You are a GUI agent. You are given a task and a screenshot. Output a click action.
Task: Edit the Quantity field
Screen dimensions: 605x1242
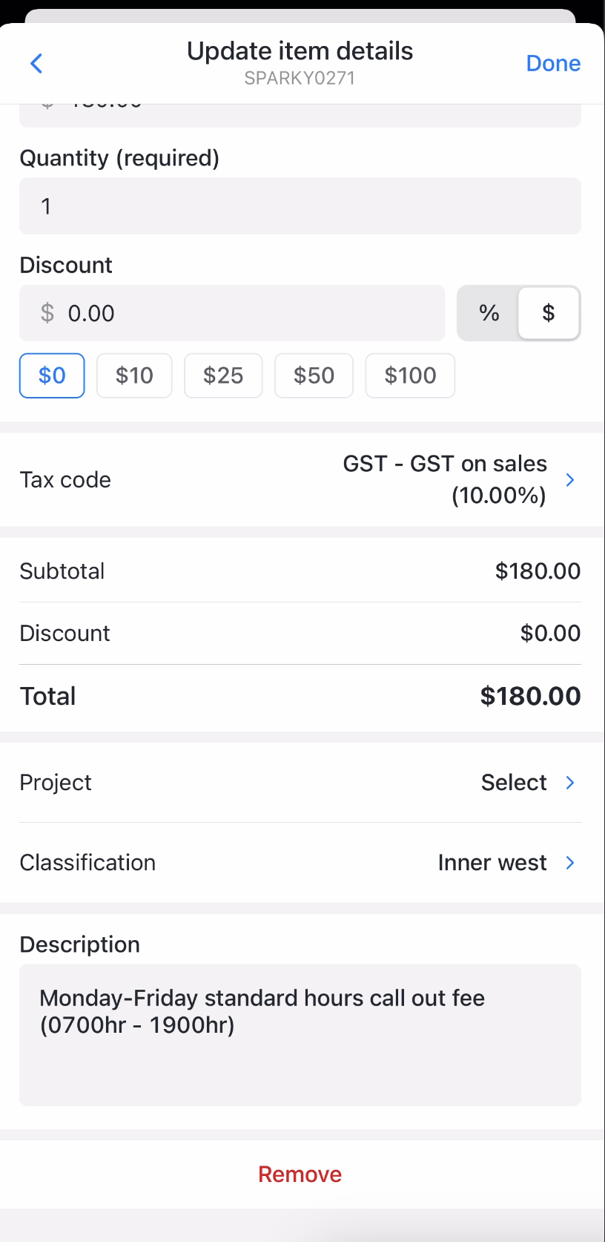click(300, 206)
